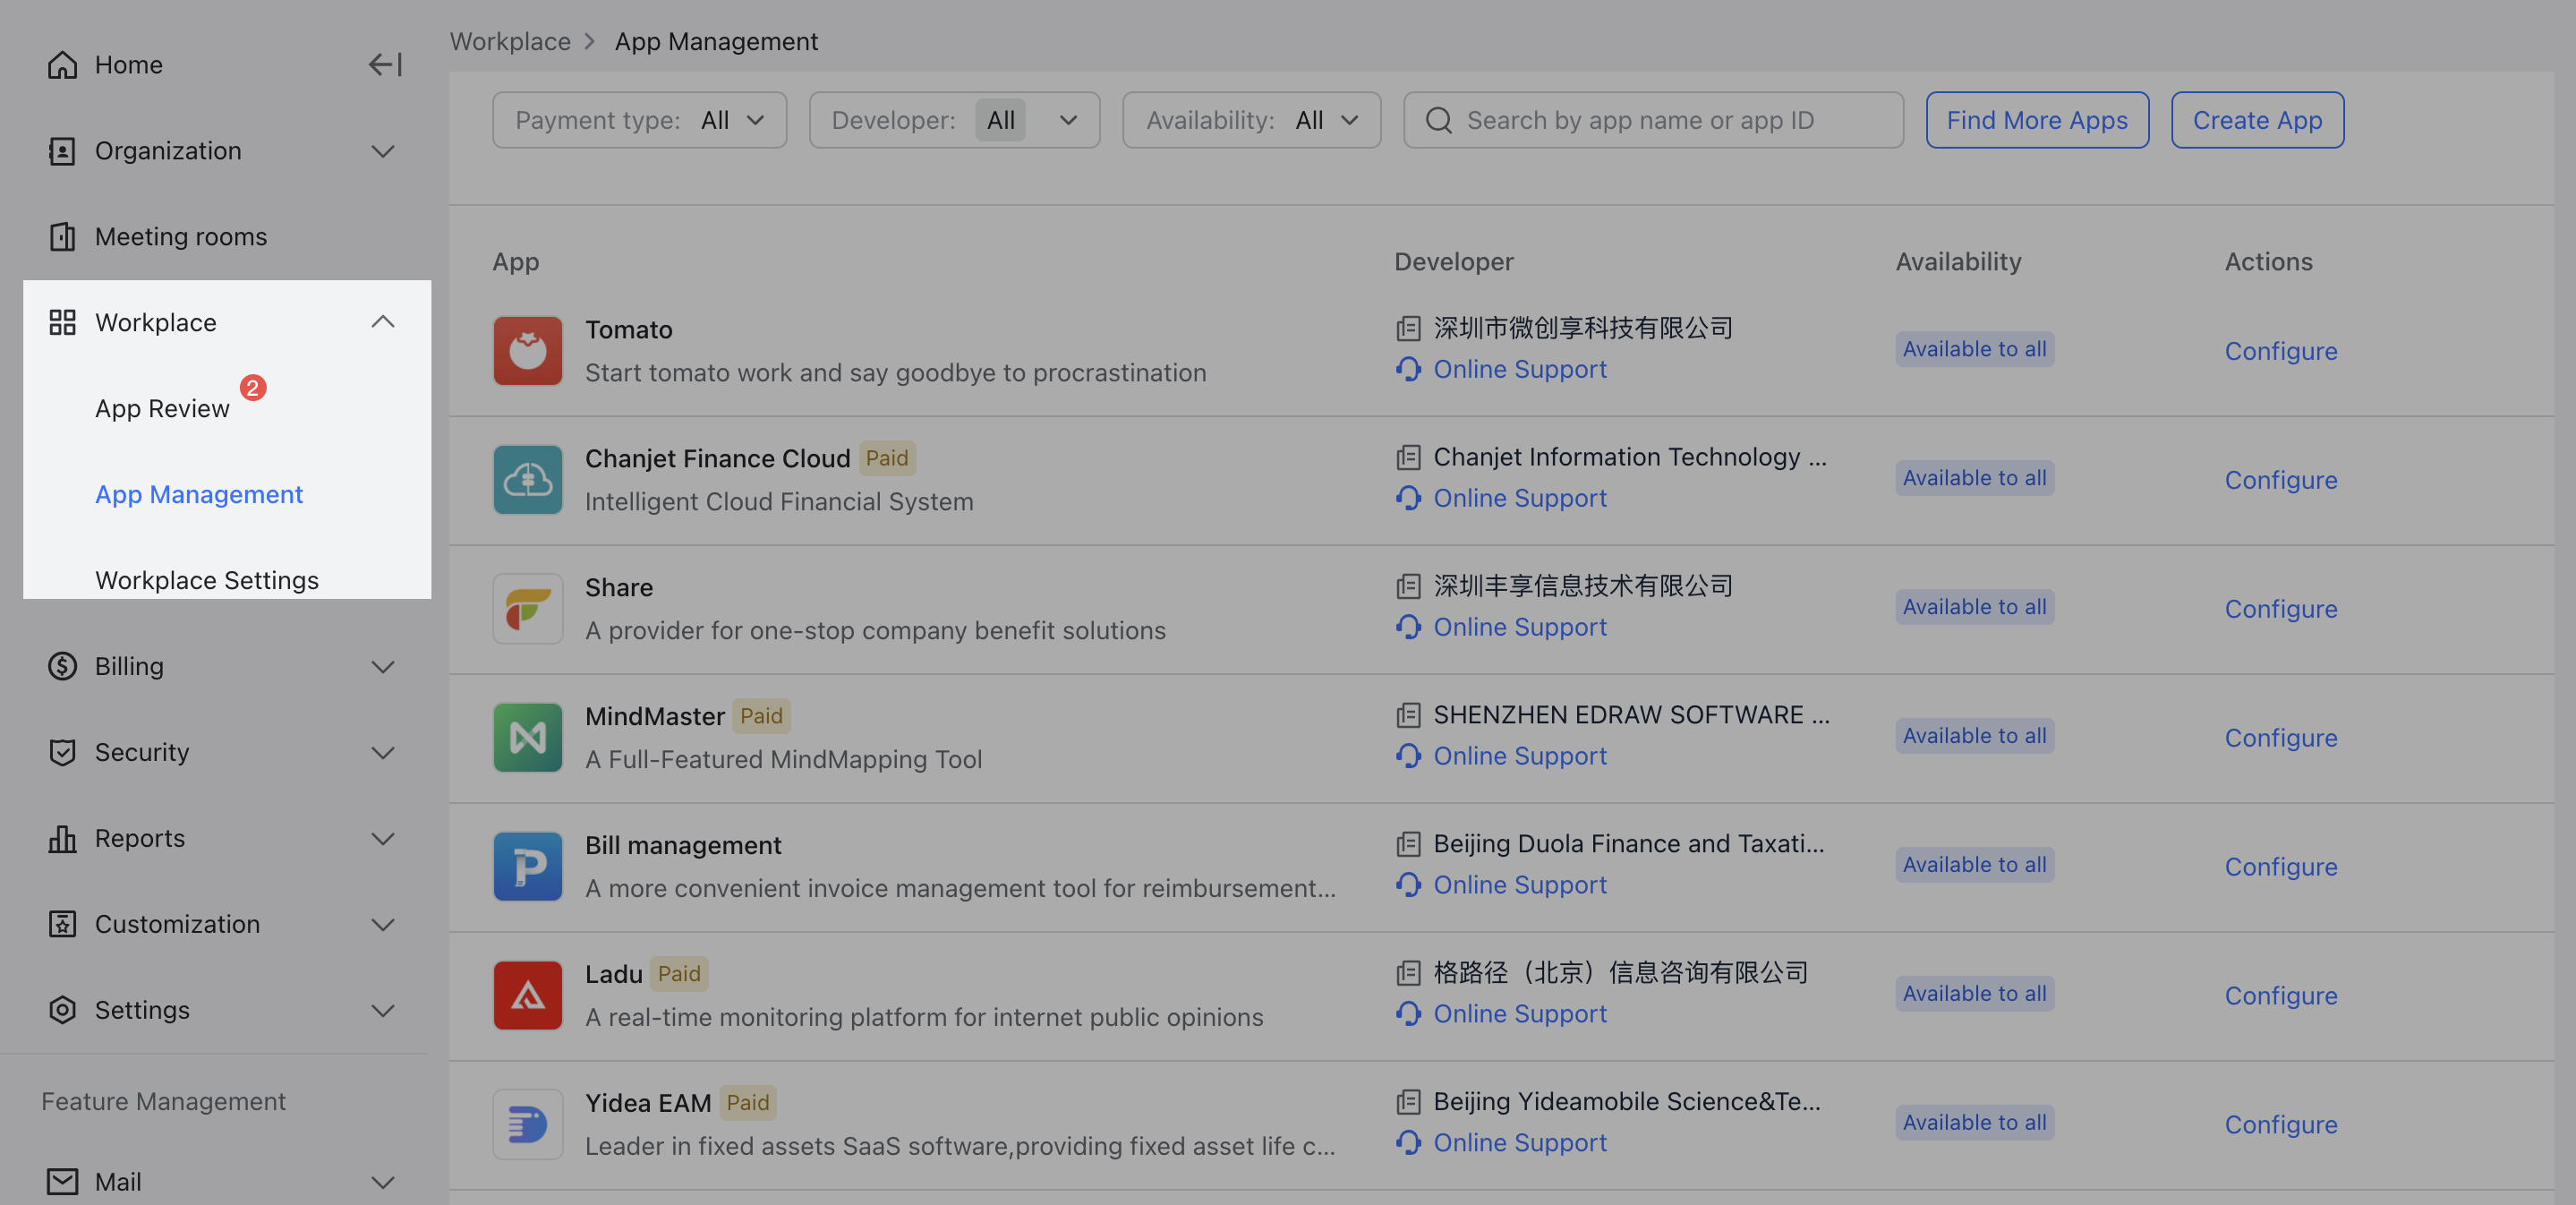The image size is (2576, 1205).
Task: Click Configure for Yidea EAM
Action: (x=2281, y=1125)
